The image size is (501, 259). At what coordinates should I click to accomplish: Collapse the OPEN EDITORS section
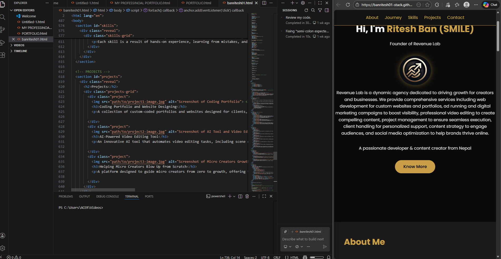[x=11, y=10]
